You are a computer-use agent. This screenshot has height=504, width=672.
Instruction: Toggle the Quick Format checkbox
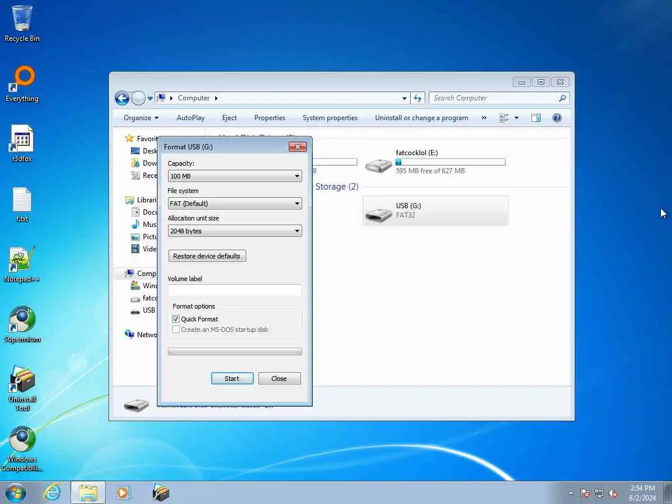click(x=176, y=319)
